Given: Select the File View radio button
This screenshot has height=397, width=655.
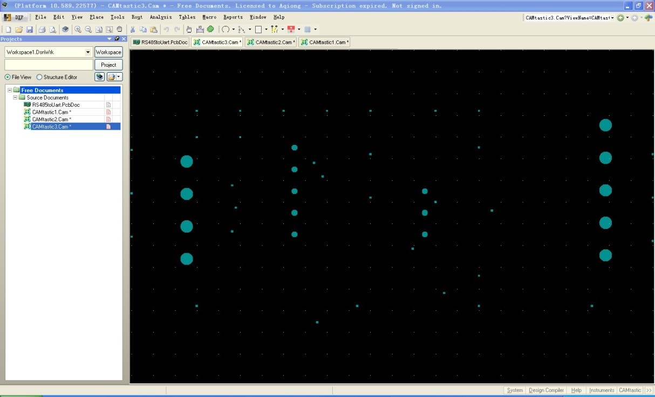Looking at the screenshot, I should coord(8,77).
